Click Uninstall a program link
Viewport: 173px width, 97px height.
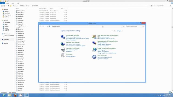pos(71,56)
